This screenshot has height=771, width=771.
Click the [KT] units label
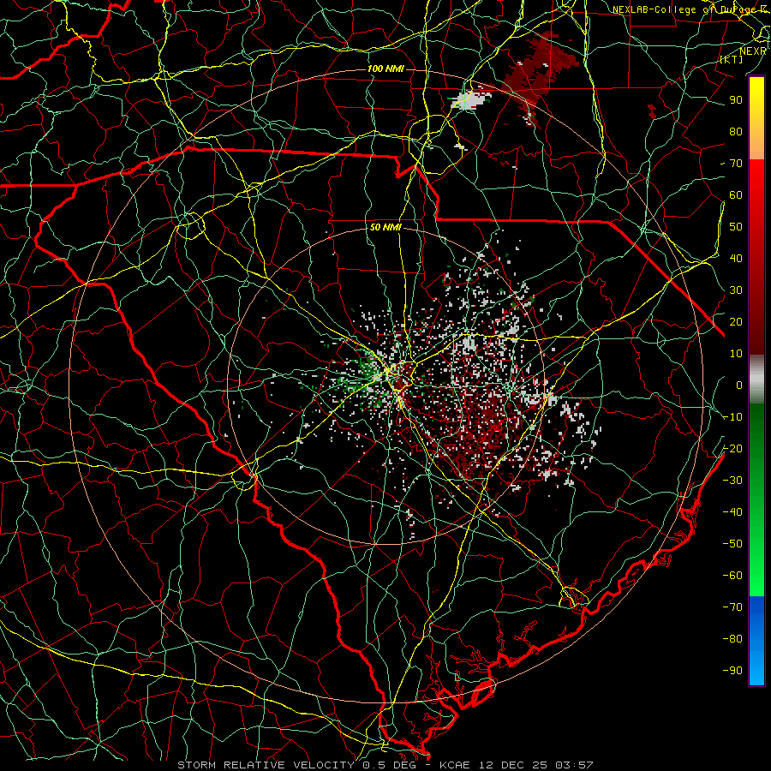tap(732, 59)
